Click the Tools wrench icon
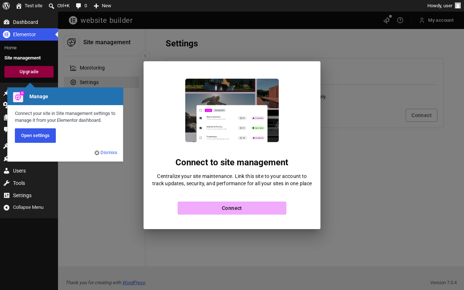Viewport: 464px width, 290px height. (x=7, y=183)
